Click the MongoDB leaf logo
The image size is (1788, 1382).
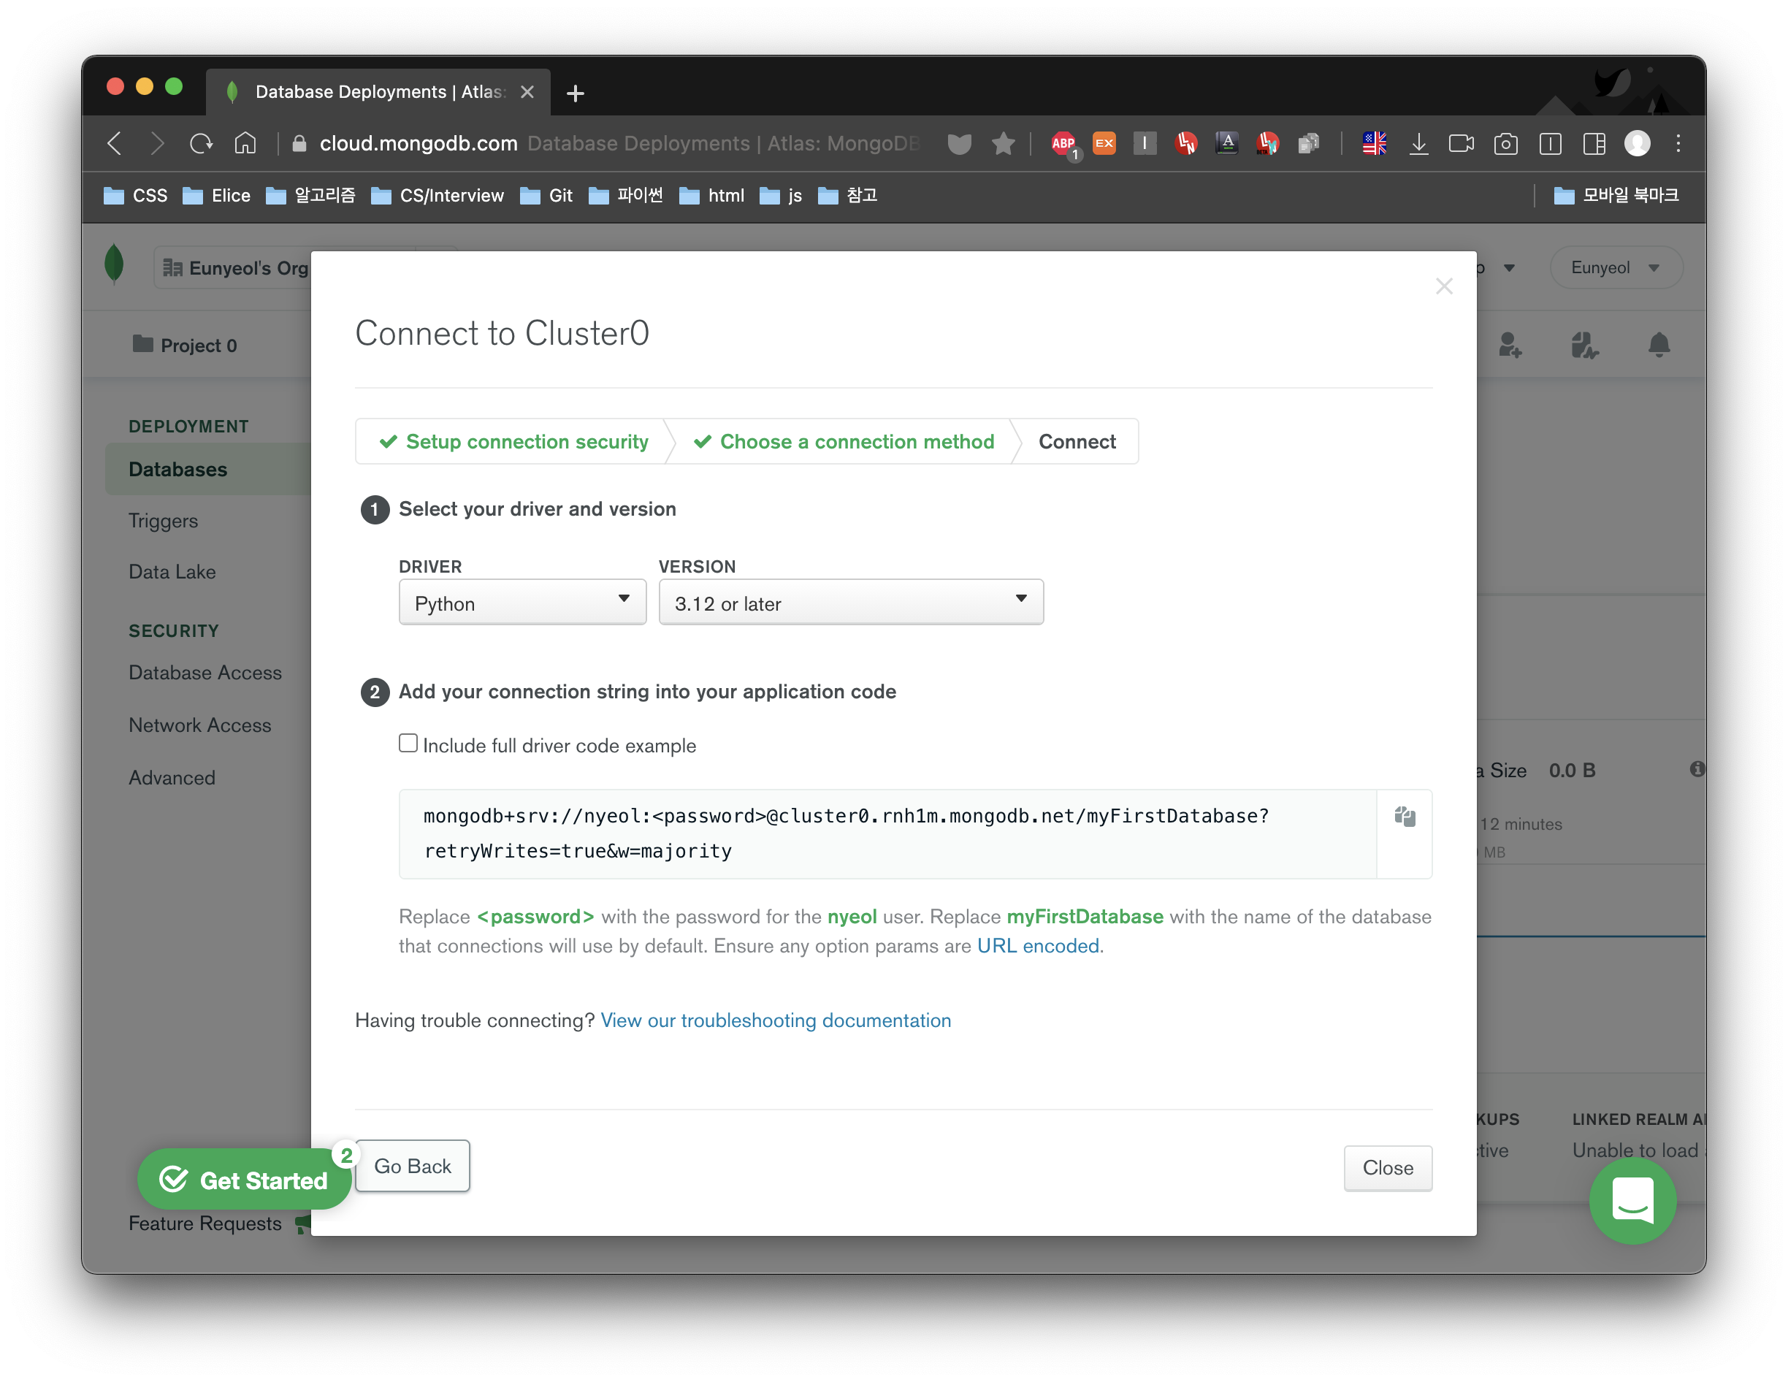click(115, 265)
